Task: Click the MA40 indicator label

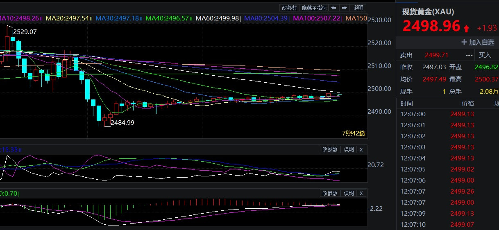Action: coord(167,18)
